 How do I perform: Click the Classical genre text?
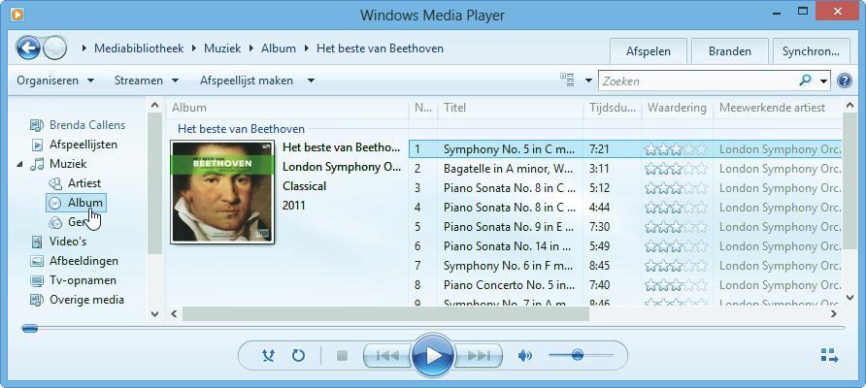(x=304, y=186)
